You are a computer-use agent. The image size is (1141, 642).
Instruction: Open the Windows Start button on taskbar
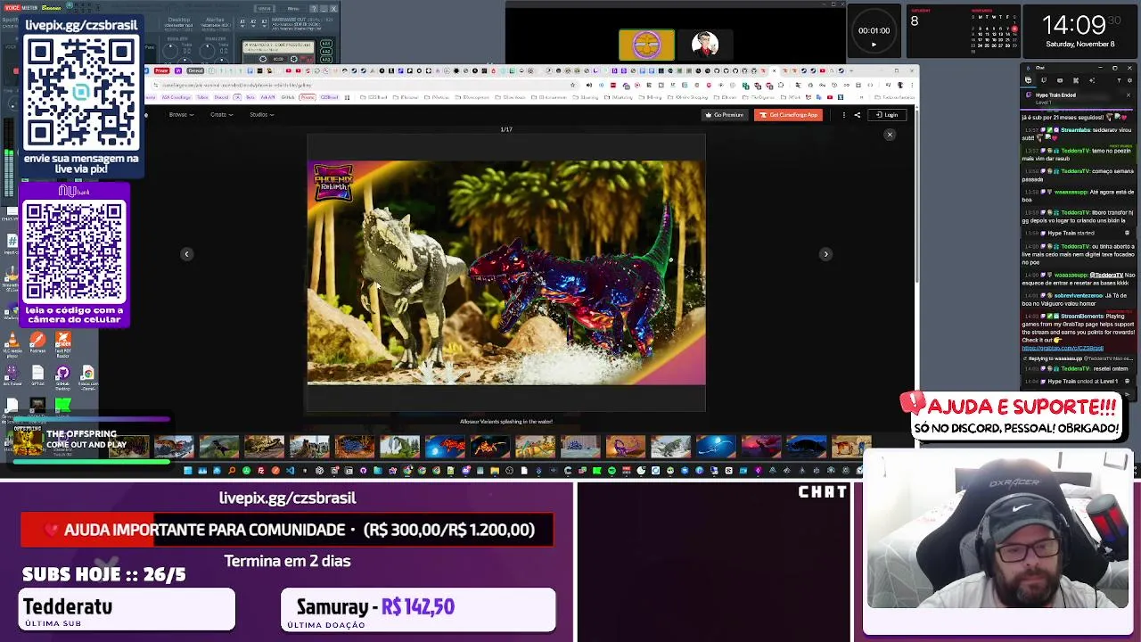coord(188,470)
